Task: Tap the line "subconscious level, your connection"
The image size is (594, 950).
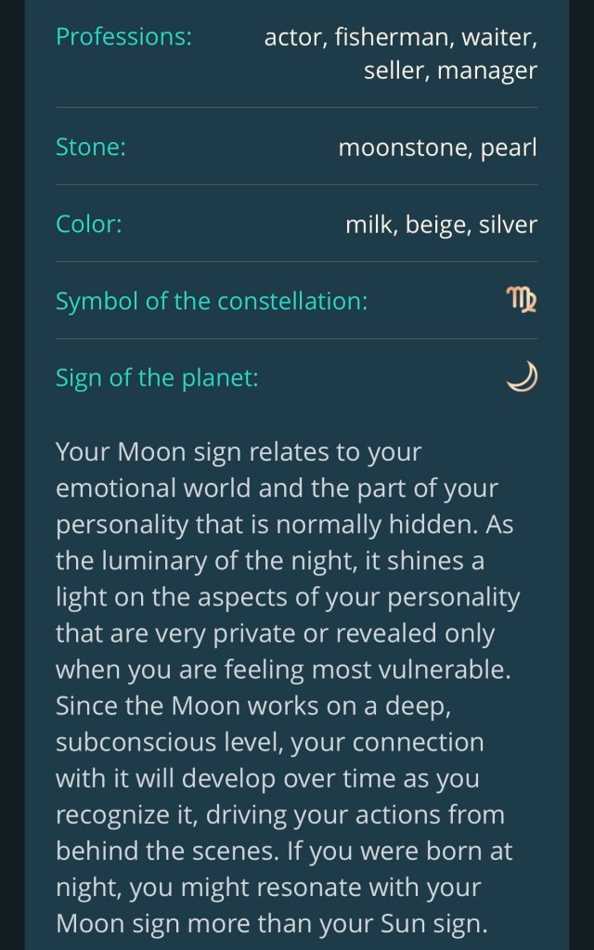Action: coord(269,743)
